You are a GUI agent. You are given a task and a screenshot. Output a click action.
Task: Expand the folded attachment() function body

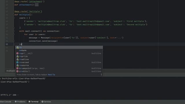tap(37, 5)
